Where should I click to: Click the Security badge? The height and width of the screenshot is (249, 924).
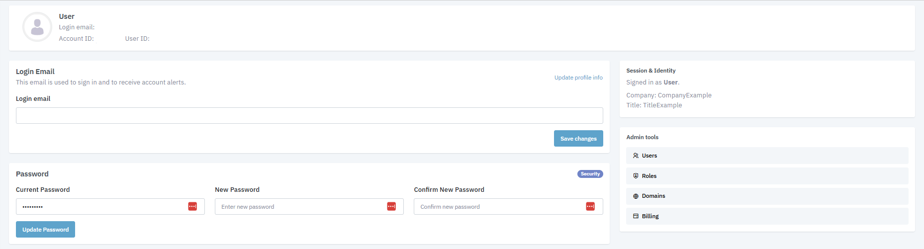[590, 174]
